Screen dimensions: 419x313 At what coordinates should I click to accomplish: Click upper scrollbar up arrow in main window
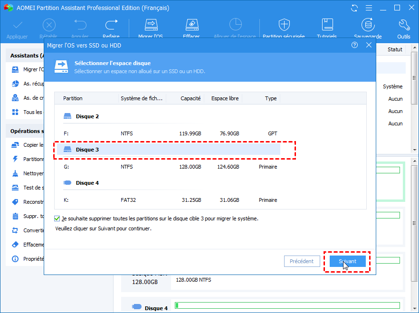click(x=414, y=48)
